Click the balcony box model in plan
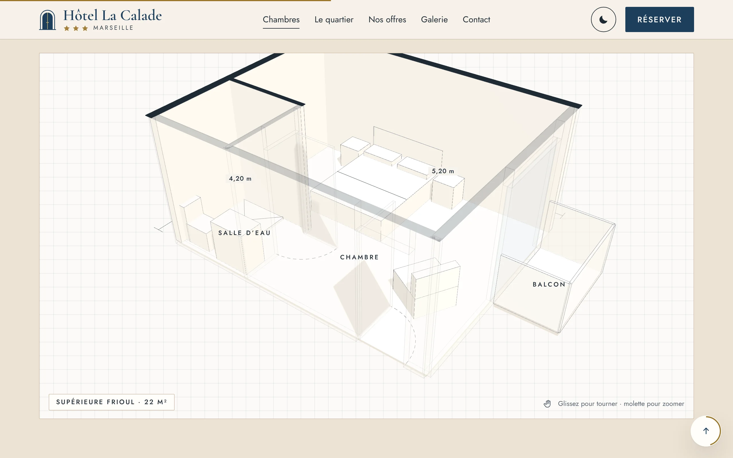Image resolution: width=733 pixels, height=458 pixels. click(554, 266)
